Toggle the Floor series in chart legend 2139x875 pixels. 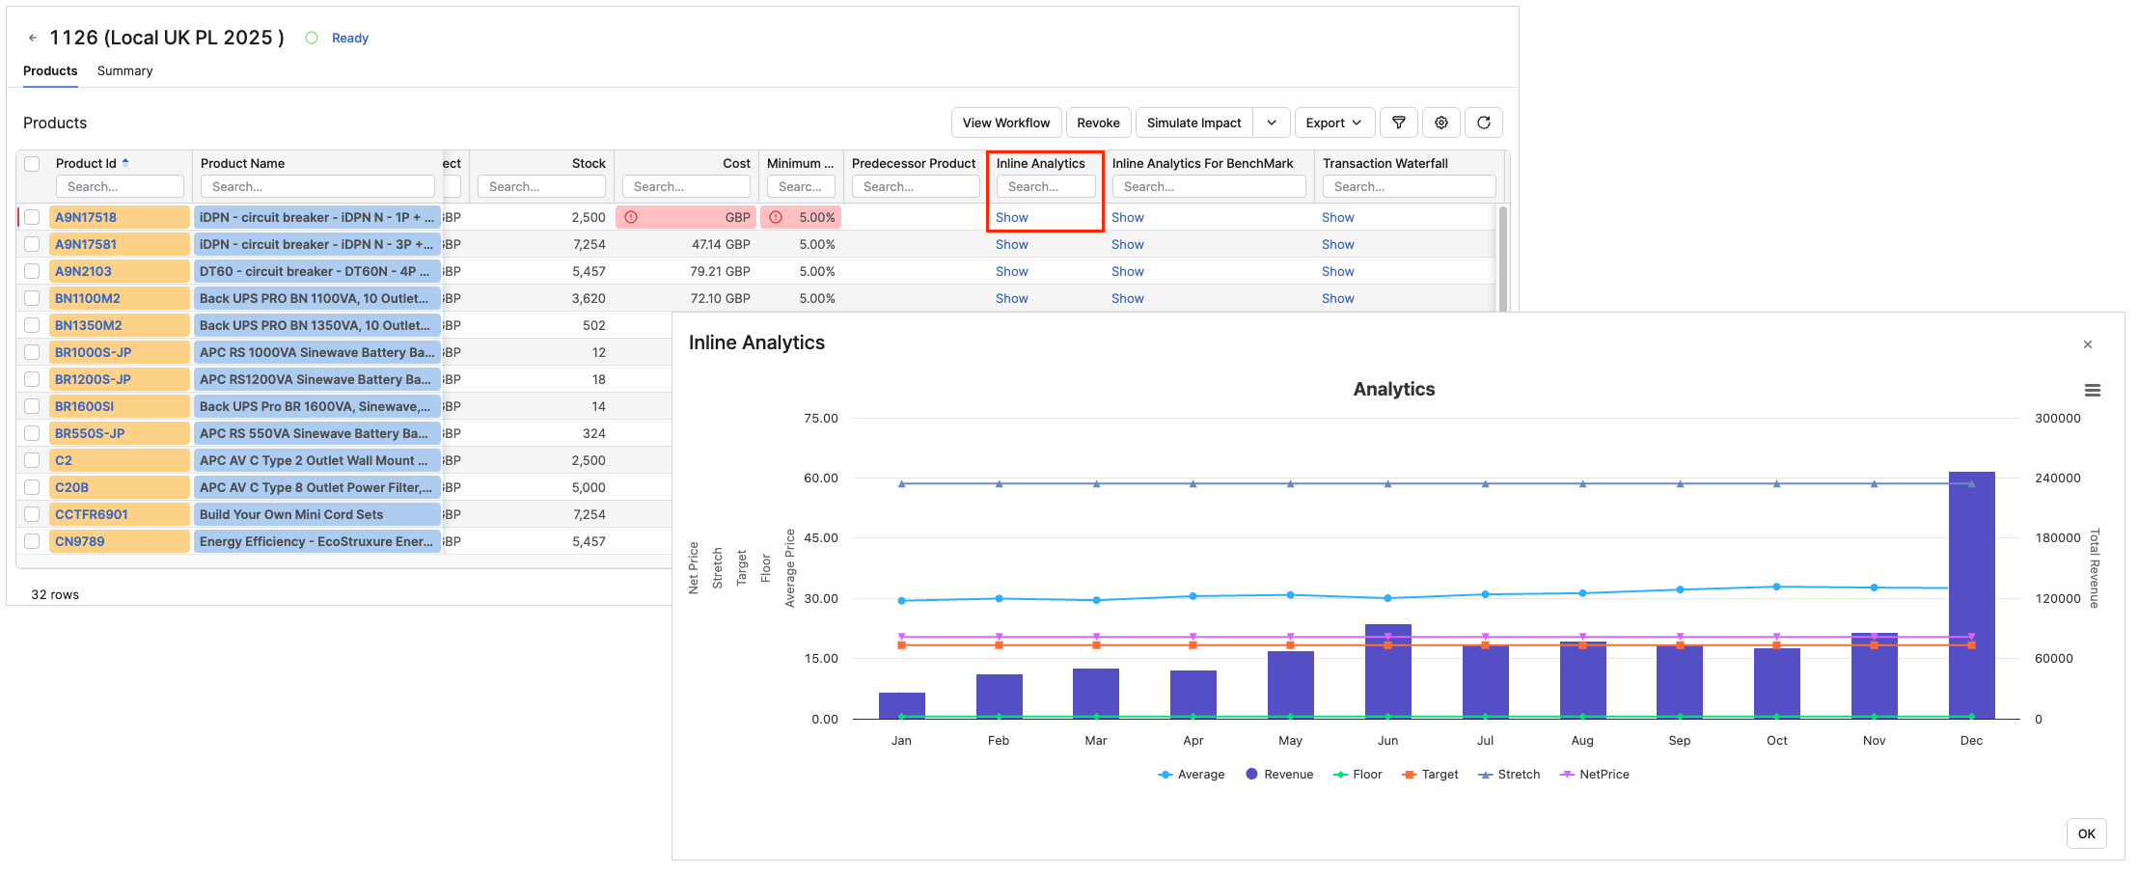tap(1357, 775)
